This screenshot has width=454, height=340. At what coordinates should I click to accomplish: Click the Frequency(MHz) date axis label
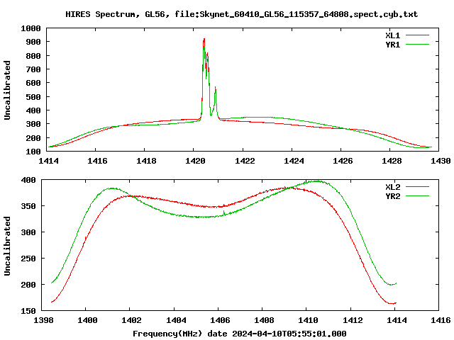(x=240, y=334)
